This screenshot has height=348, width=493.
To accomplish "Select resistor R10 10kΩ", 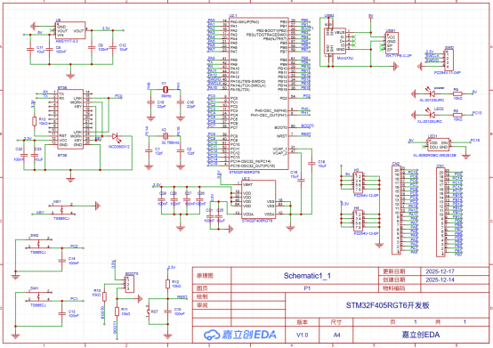I will click(x=104, y=296).
